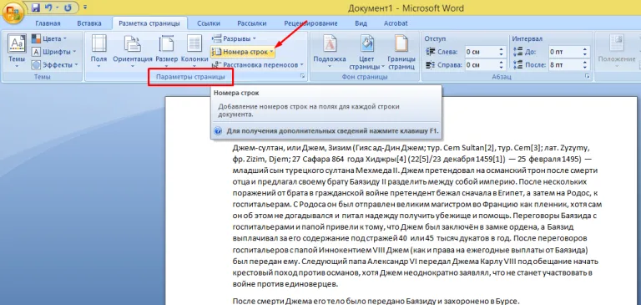Expand the Шрифты theme fonts dropdown
Screen dimensions: 641x305
(x=54, y=52)
